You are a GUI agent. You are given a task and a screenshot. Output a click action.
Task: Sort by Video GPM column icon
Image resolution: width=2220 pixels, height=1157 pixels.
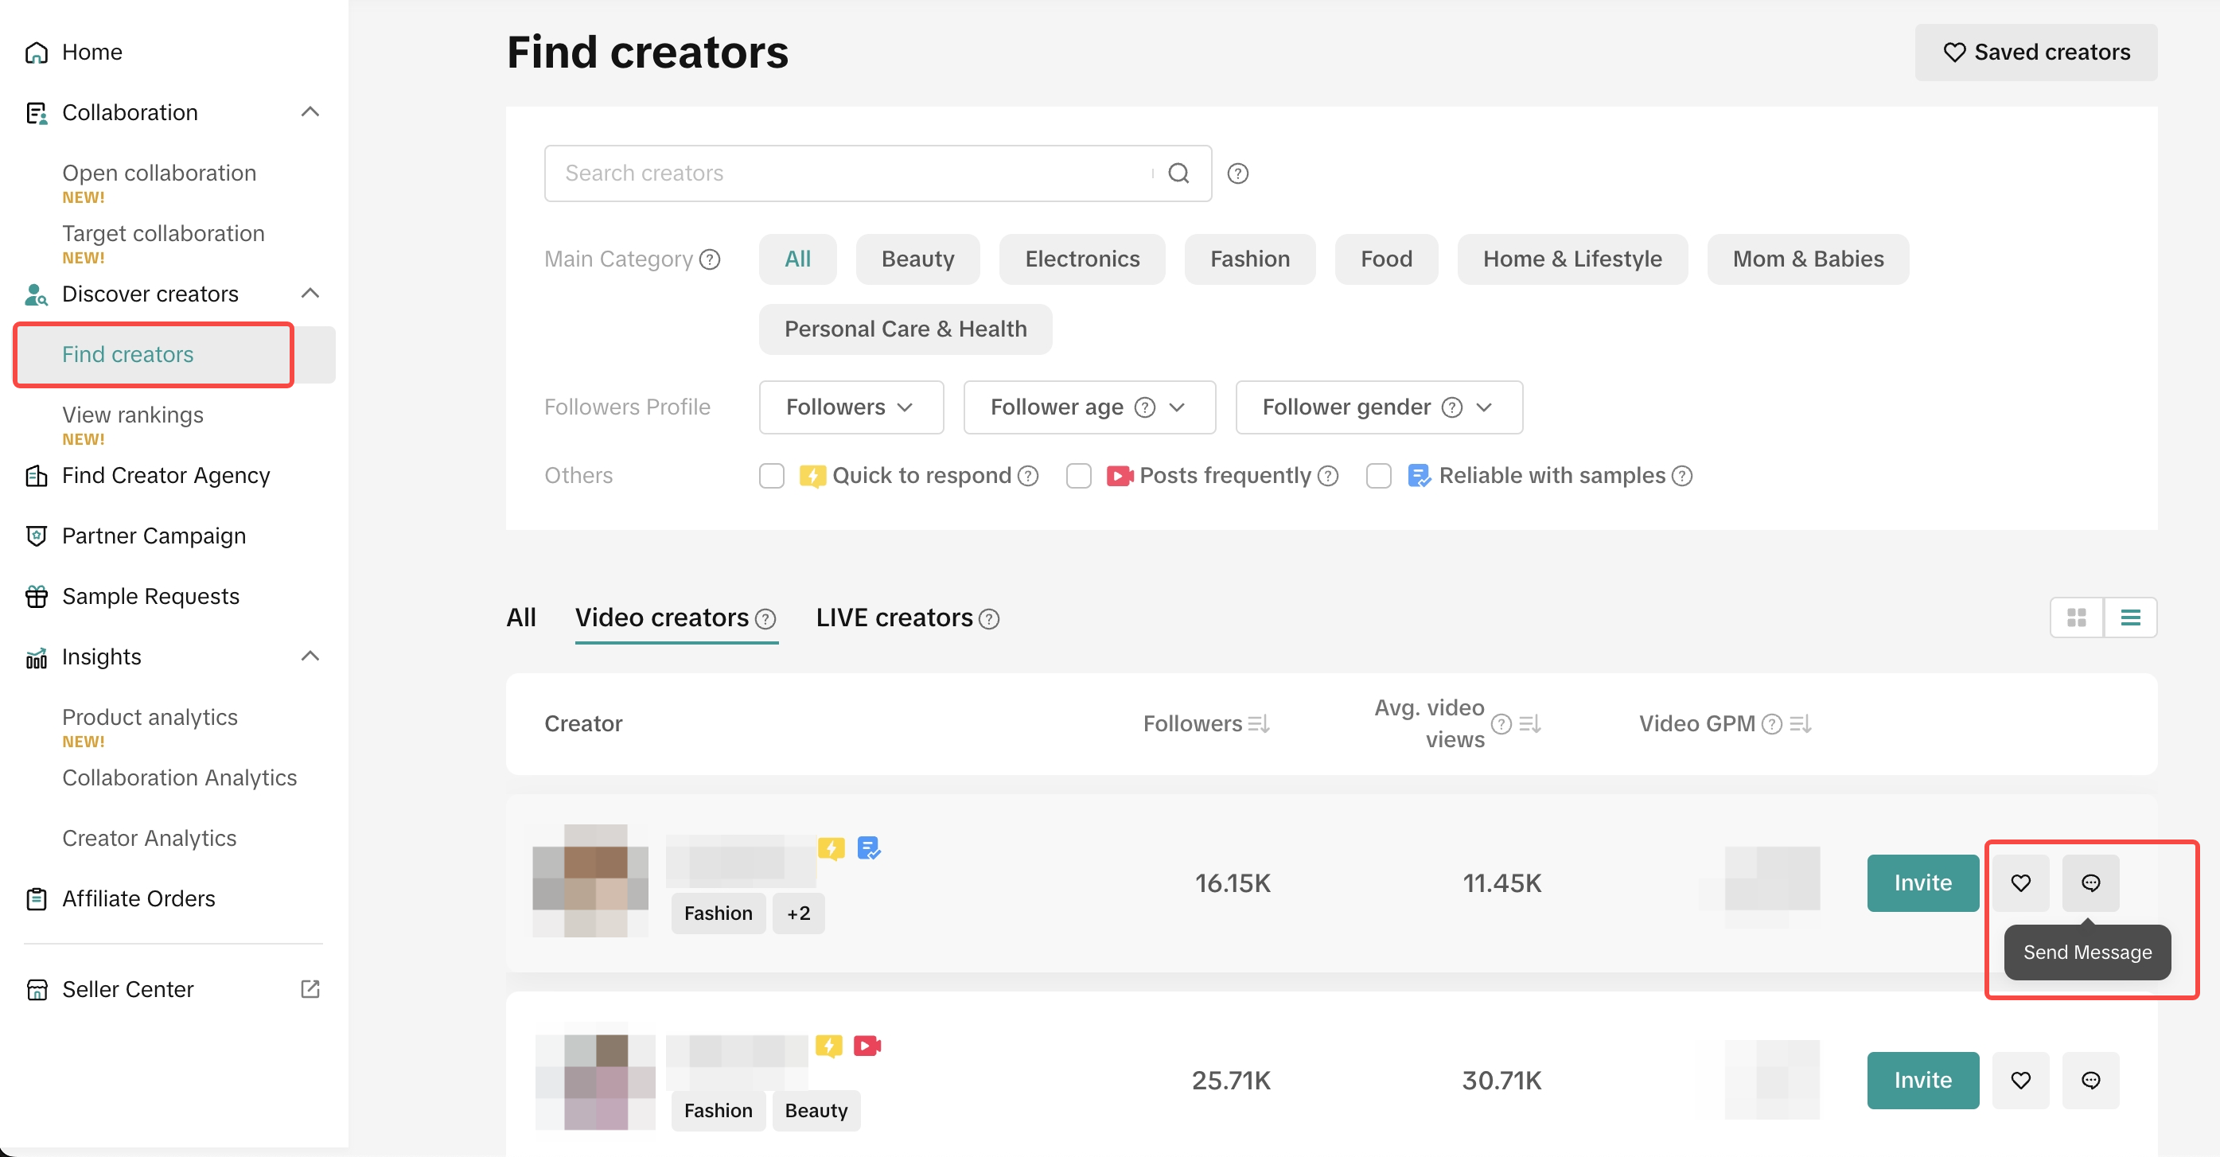1801,723
